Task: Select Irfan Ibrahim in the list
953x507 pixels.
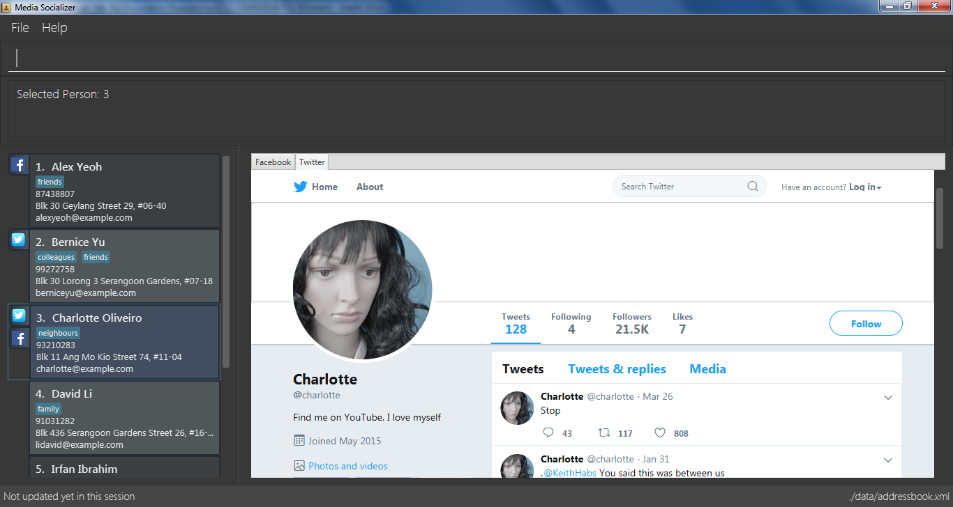Action: [124, 467]
